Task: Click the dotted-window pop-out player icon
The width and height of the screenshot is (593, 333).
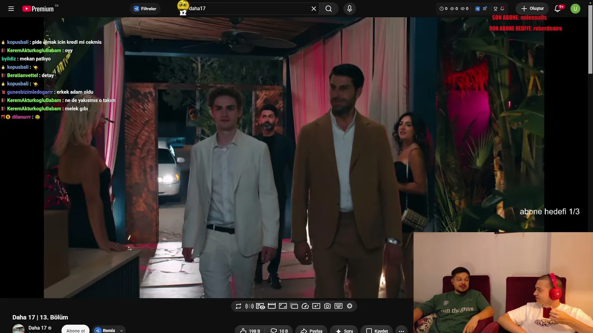Action: 294,306
